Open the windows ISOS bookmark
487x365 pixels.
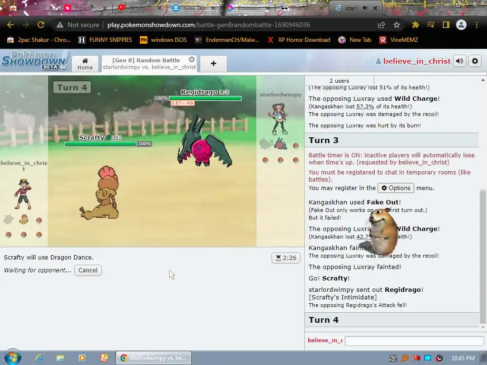point(164,40)
